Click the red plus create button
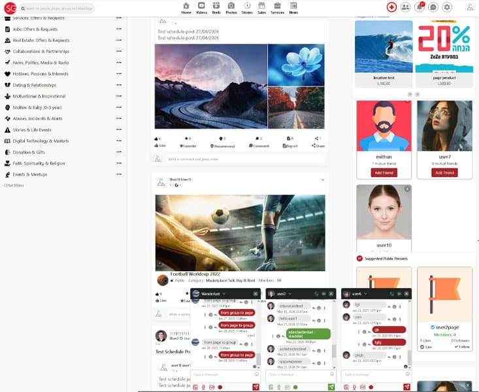Image resolution: width=479 pixels, height=392 pixels. [391, 7]
